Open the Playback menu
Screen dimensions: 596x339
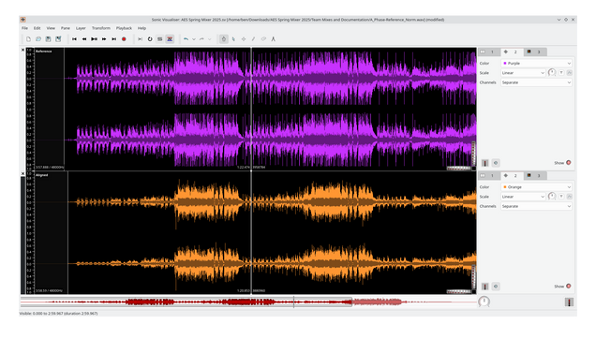pos(124,28)
